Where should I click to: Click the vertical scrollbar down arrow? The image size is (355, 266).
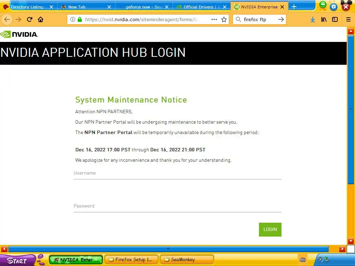tap(351, 241)
